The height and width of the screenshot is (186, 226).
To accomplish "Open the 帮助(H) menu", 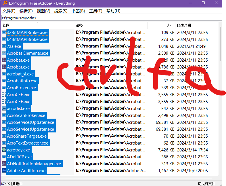I will [113, 11].
